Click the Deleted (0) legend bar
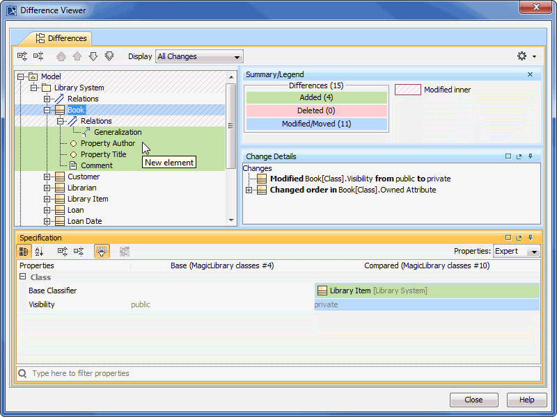Viewport: 557px width, 417px height. click(316, 111)
